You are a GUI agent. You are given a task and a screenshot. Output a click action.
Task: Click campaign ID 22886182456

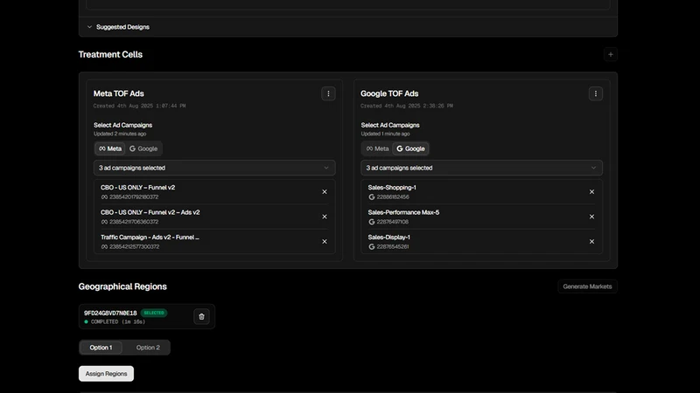coord(393,197)
